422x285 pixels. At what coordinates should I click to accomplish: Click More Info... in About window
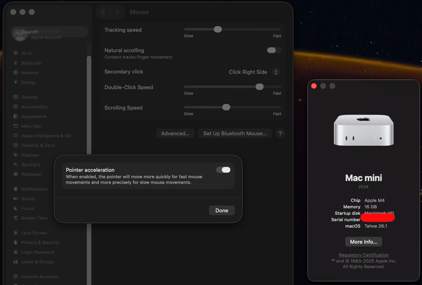pos(364,242)
